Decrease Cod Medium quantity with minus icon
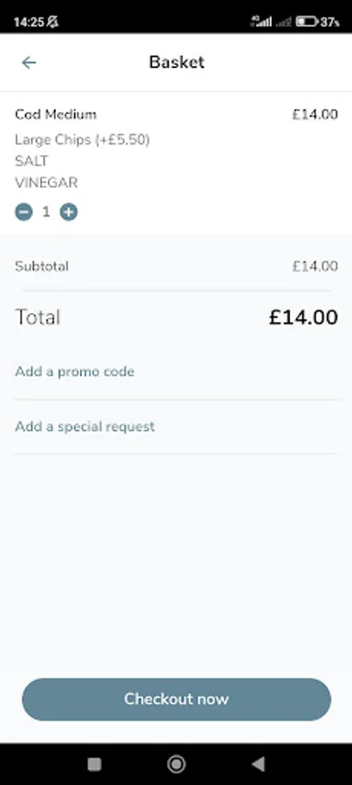Viewport: 352px width, 785px height. tap(24, 212)
